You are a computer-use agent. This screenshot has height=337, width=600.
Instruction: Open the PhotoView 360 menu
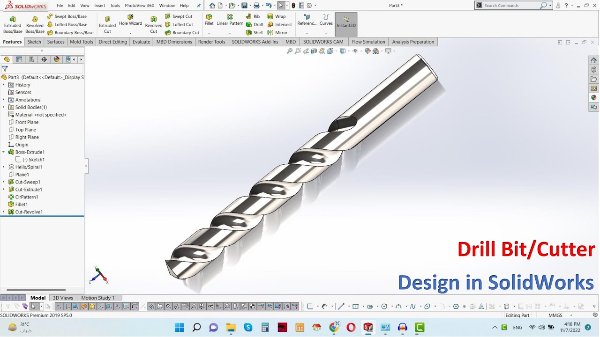tap(139, 6)
